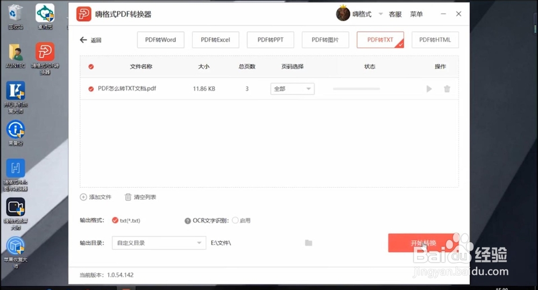Click the E:\文件\ output path field

221,243
